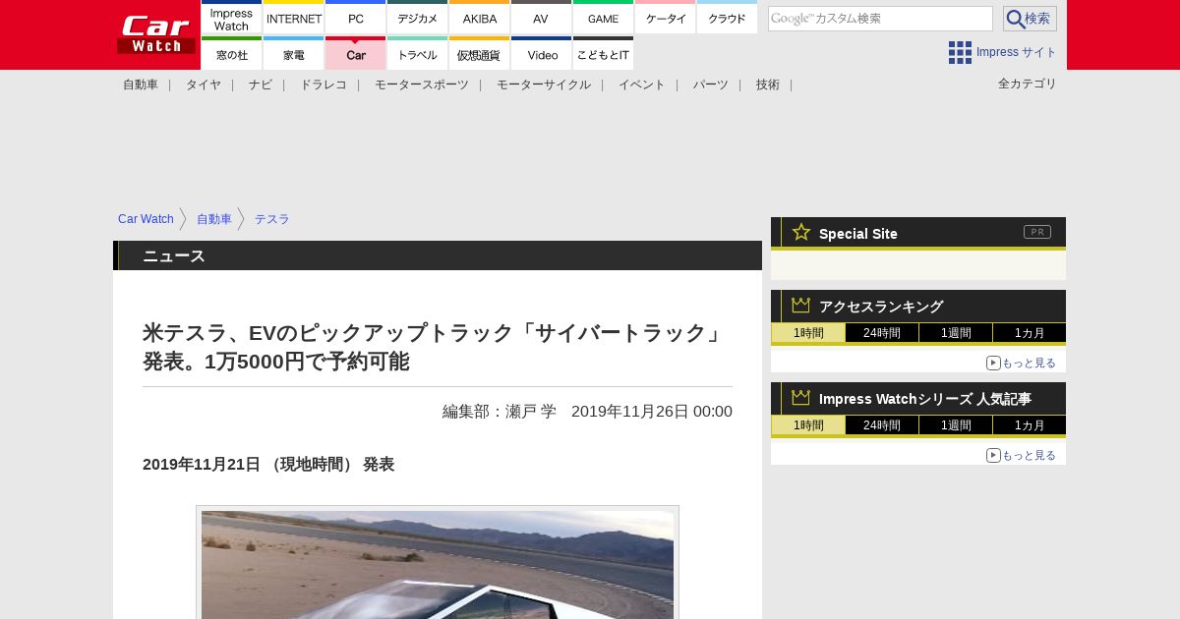Click the article headline about サイバートラック

coord(434,347)
